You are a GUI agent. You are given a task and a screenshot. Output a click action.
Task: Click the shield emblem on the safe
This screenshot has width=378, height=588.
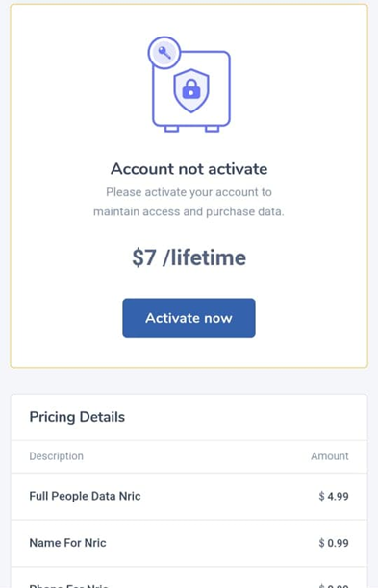[x=191, y=90]
